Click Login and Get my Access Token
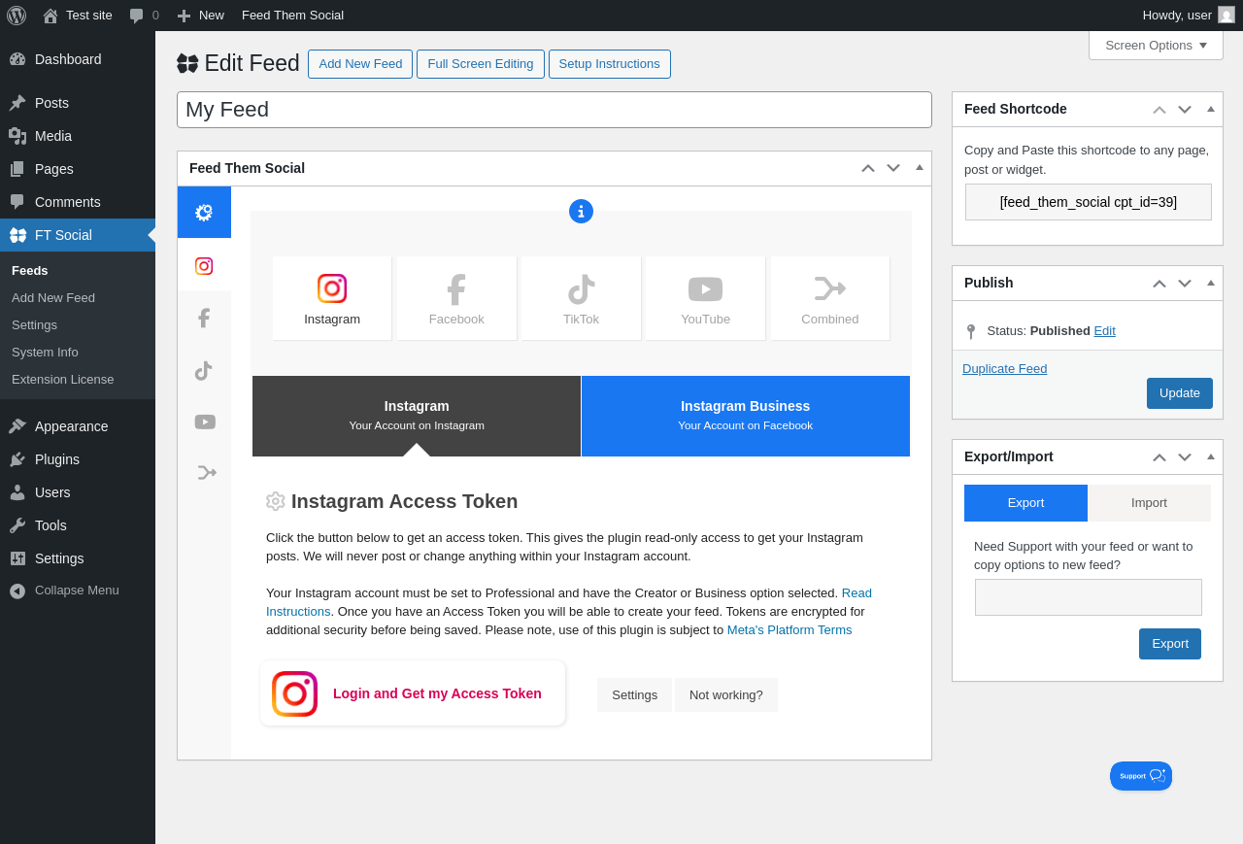 tap(413, 693)
